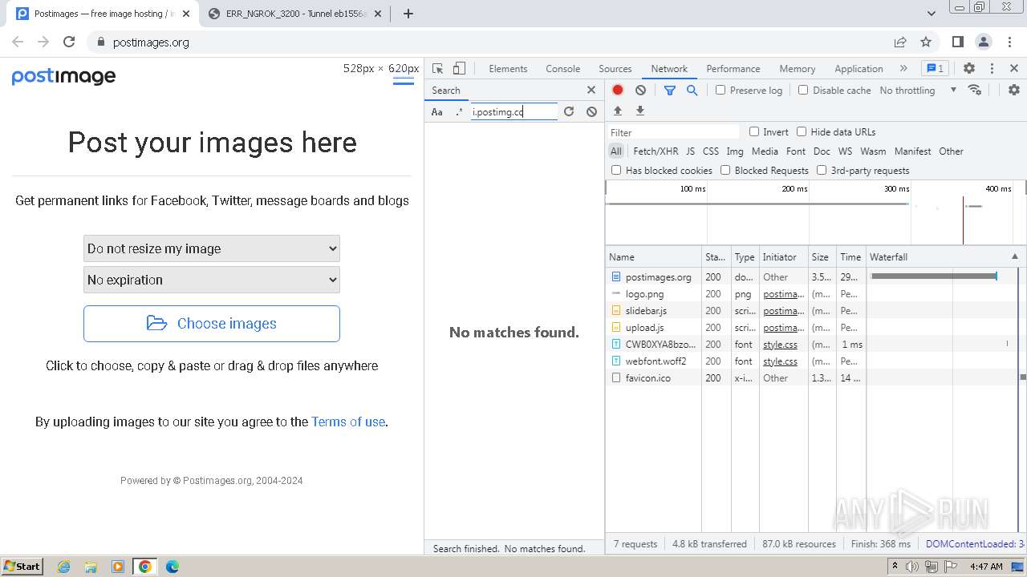Filter requests by JS type

[x=690, y=151]
